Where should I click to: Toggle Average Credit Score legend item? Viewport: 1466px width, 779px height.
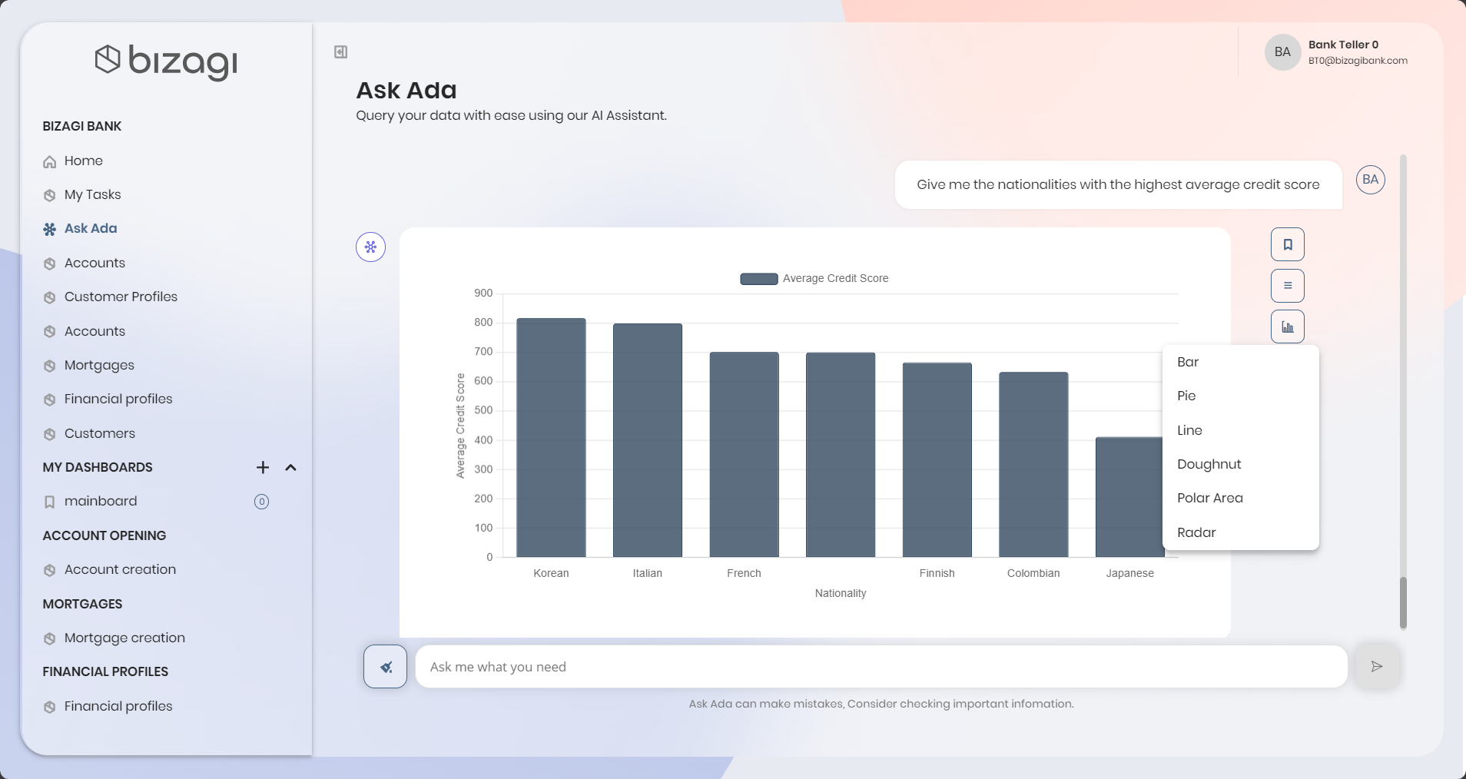coord(814,278)
